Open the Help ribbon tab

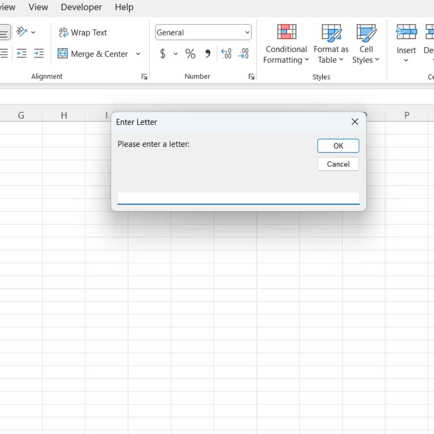point(124,7)
